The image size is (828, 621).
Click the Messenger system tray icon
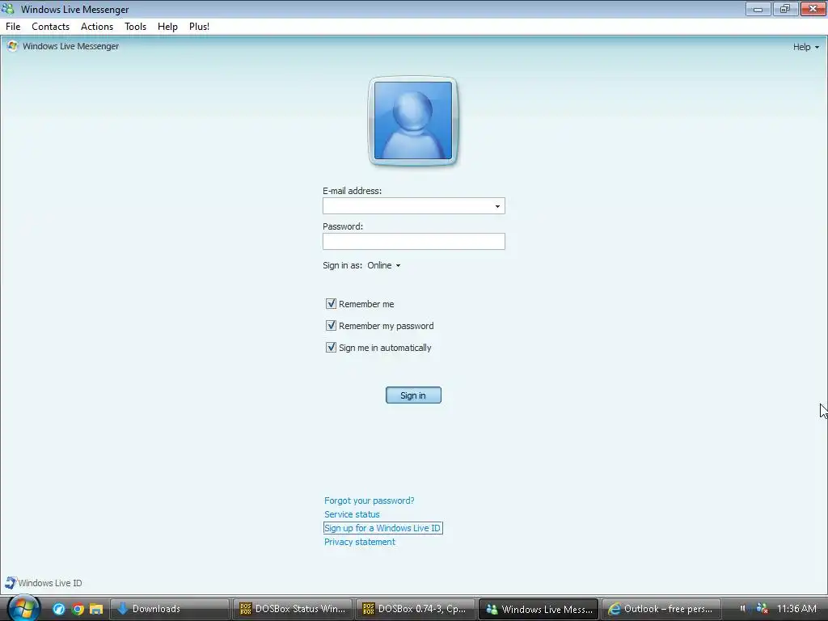click(x=762, y=609)
